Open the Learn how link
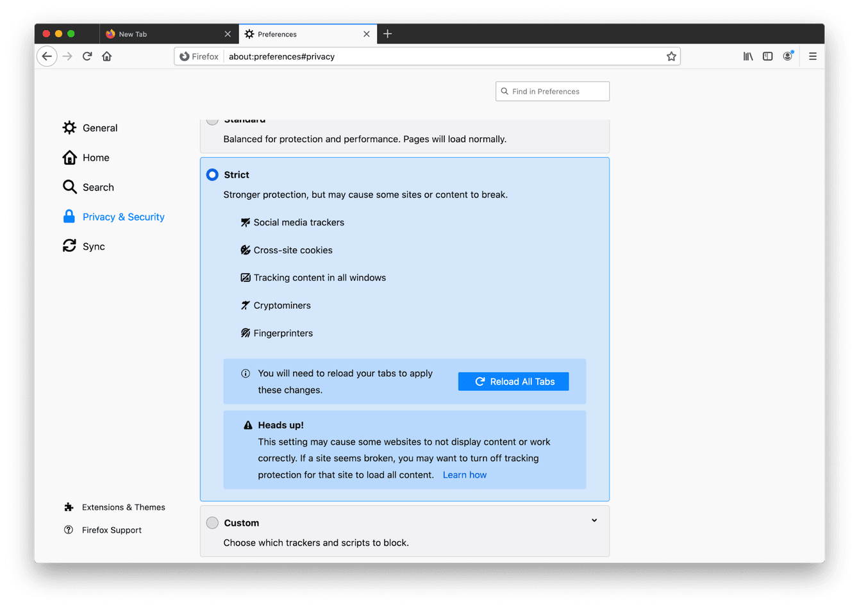The height and width of the screenshot is (609, 859). (x=464, y=474)
